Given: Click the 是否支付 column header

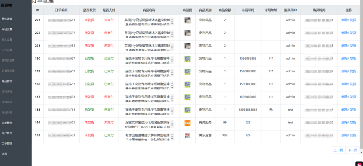Looking at the screenshot, I should [109, 10].
